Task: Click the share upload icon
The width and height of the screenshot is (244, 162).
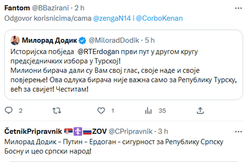Action: tap(200, 110)
